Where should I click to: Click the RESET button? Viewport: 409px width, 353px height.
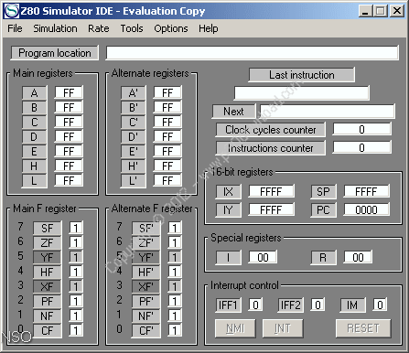pyautogui.click(x=363, y=328)
